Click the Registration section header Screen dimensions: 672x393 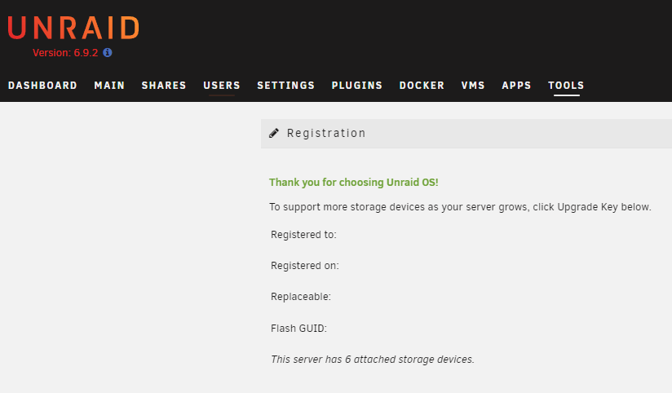pyautogui.click(x=466, y=134)
